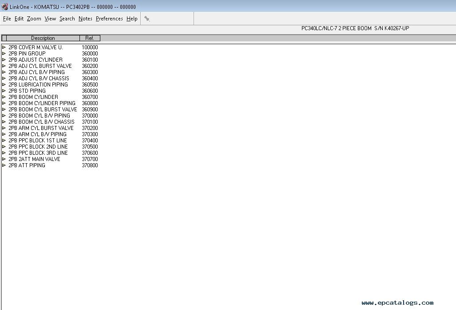Screen dimensions: 456x310
Task: Select the 2PB PPC BLOCK 1ST LINE entry
Action: [x=37, y=140]
